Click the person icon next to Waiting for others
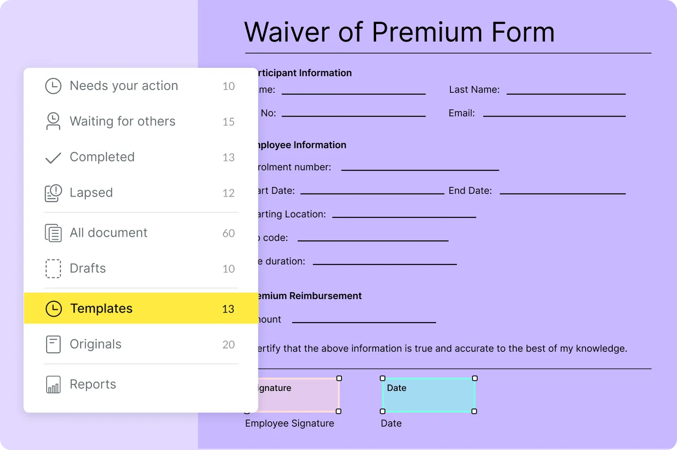677x450 pixels. pyautogui.click(x=53, y=121)
